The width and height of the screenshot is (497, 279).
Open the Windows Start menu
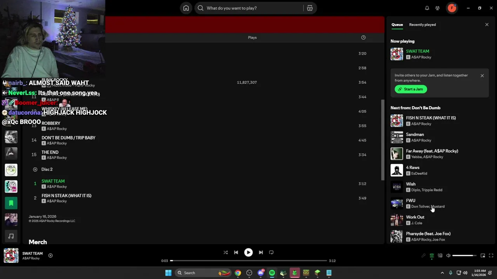tap(168, 273)
